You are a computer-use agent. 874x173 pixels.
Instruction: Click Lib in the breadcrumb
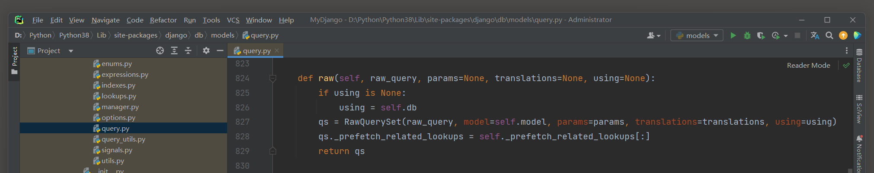pos(101,35)
